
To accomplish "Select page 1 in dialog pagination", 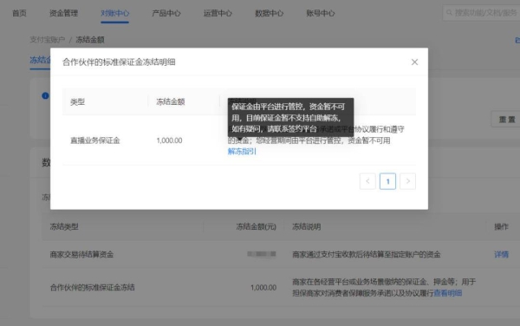I will pyautogui.click(x=387, y=181).
